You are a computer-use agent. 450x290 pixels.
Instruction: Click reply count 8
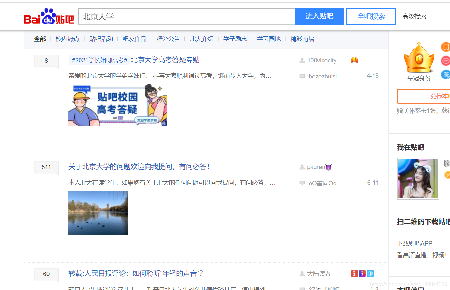coord(46,61)
